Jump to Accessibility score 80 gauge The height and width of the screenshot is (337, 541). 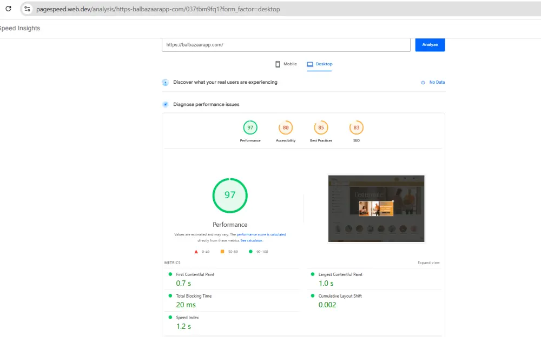[286, 128]
